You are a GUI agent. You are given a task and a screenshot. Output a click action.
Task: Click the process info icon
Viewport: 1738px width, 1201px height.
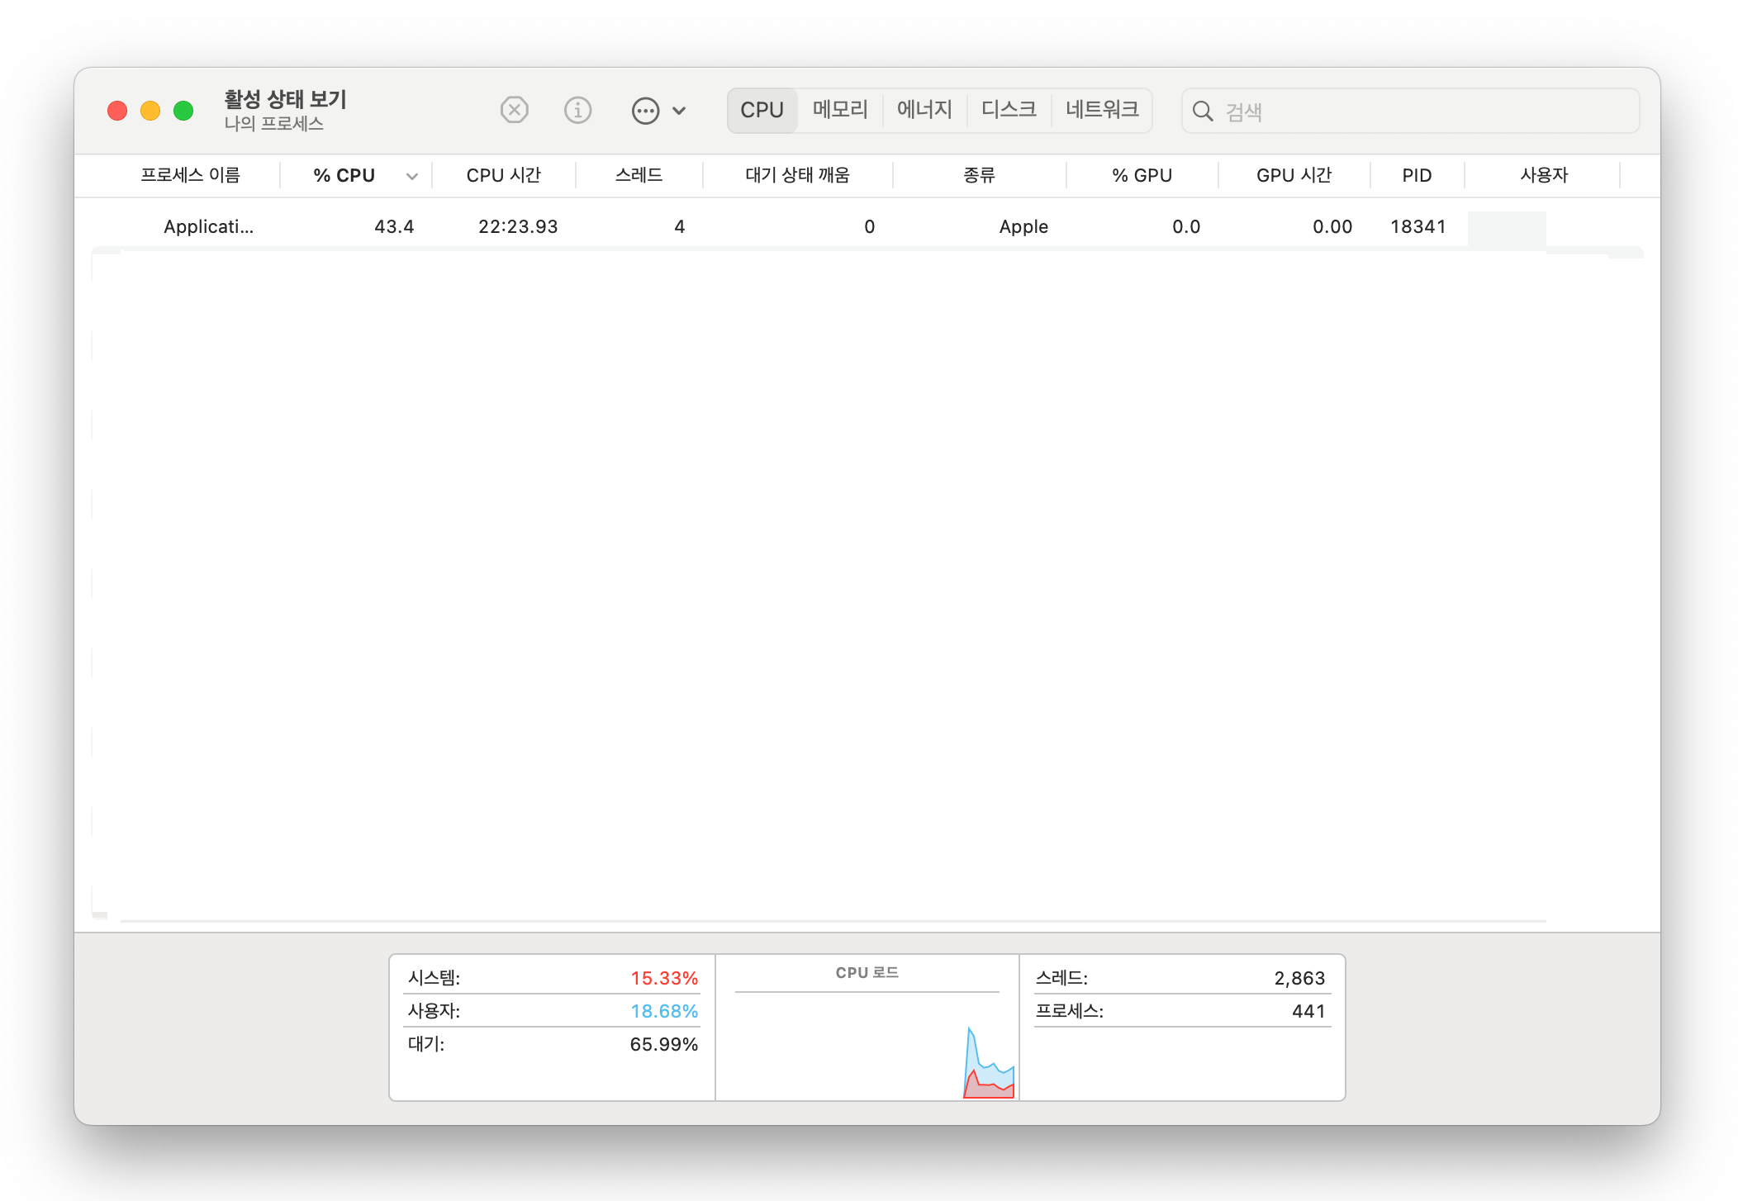click(x=577, y=110)
